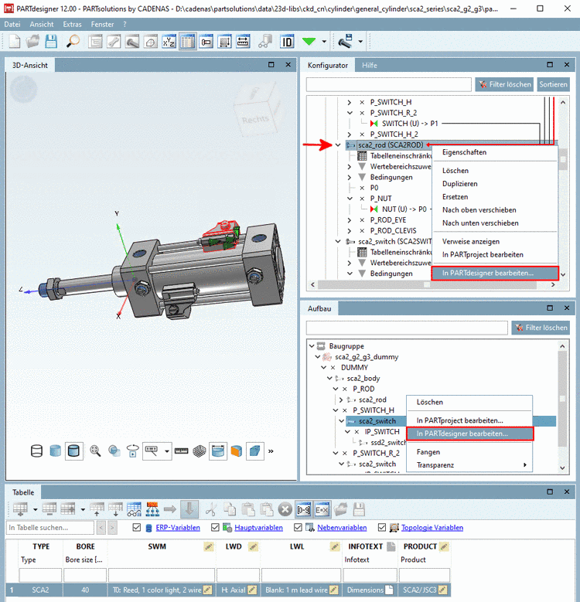Image resolution: width=580 pixels, height=602 pixels.
Task: Click the ruler measurement tool icon
Action: (181, 451)
